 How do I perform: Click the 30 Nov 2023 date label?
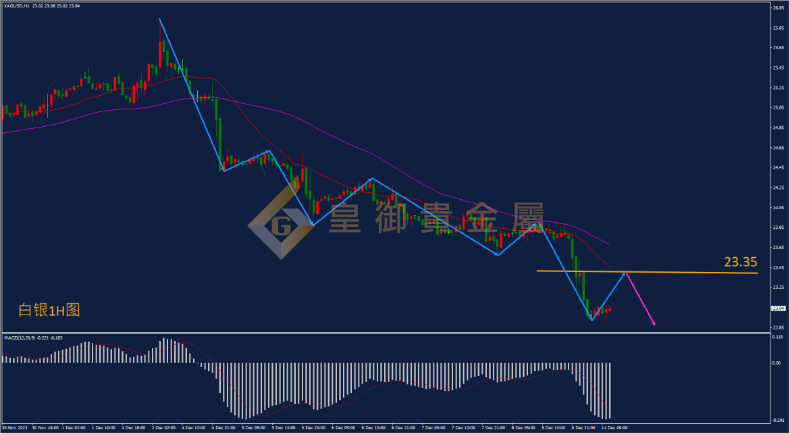pos(14,428)
